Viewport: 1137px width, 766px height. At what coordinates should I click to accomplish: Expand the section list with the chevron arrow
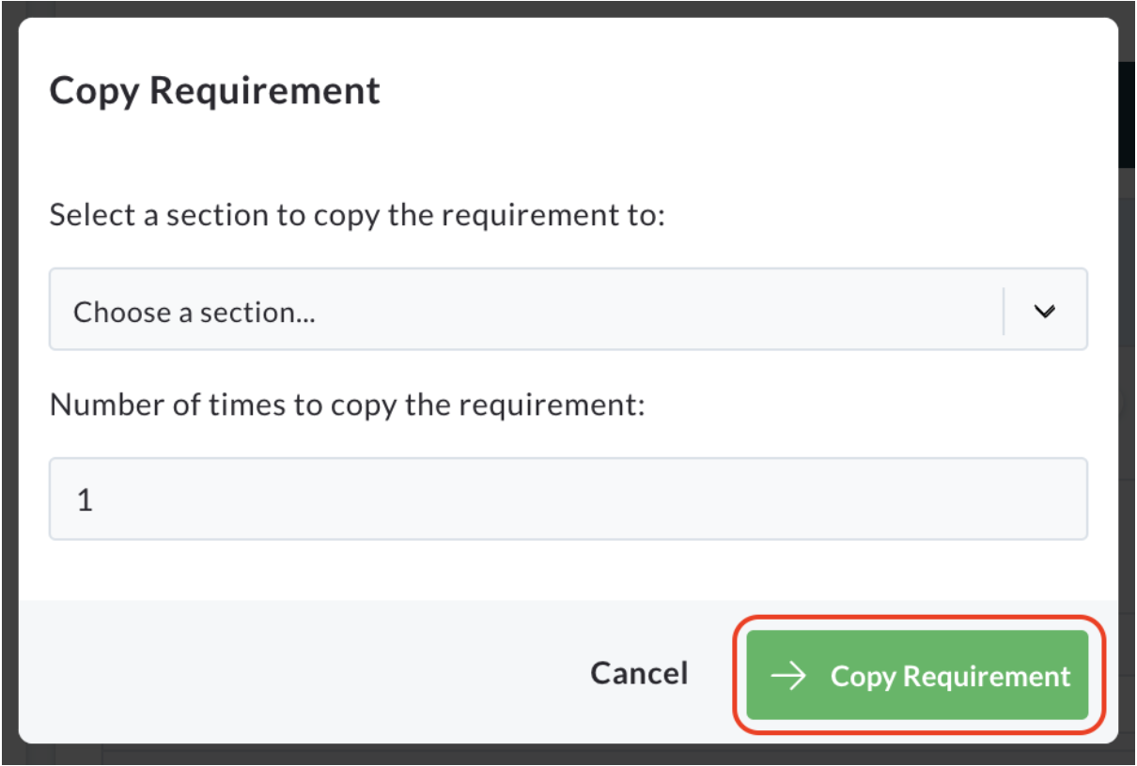(x=1045, y=312)
